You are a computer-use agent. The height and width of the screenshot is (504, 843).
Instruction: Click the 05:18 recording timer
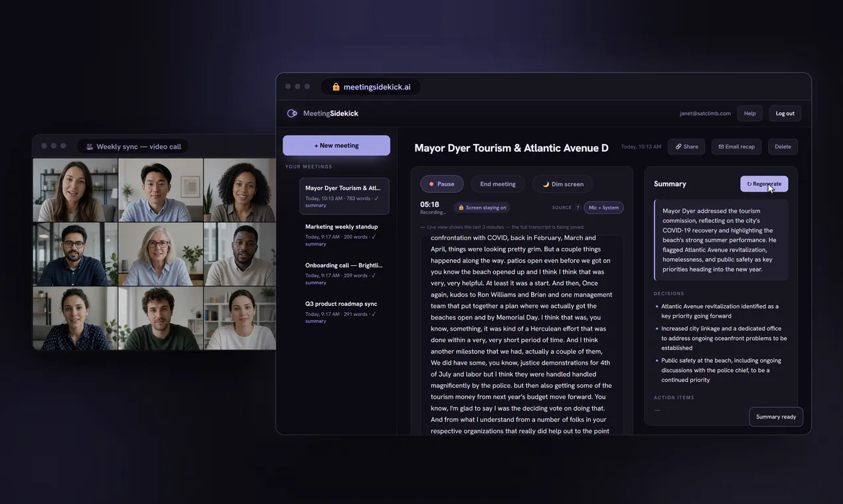[x=429, y=204]
